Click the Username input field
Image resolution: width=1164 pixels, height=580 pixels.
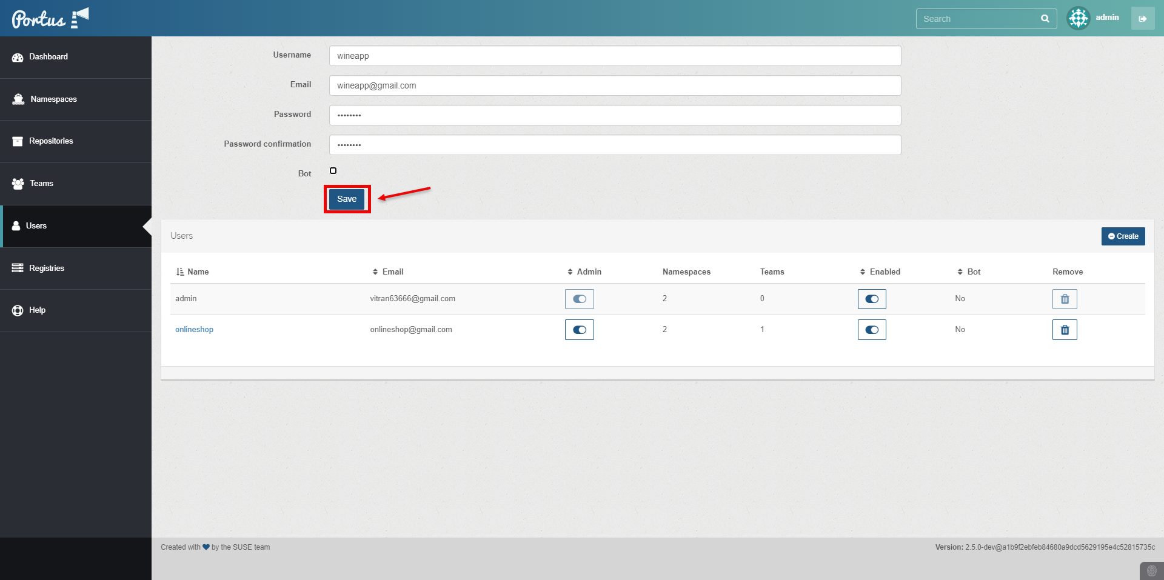click(x=615, y=56)
